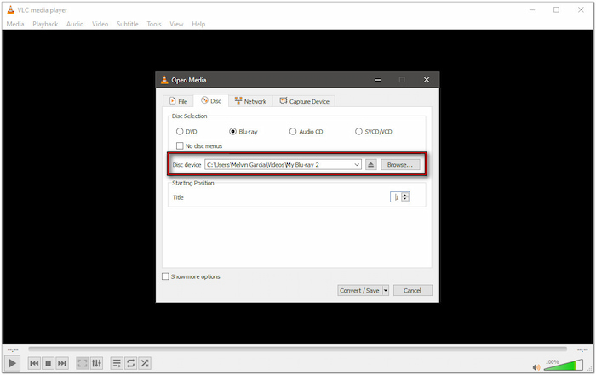The image size is (596, 375).
Task: Check the Show more options box
Action: click(165, 276)
